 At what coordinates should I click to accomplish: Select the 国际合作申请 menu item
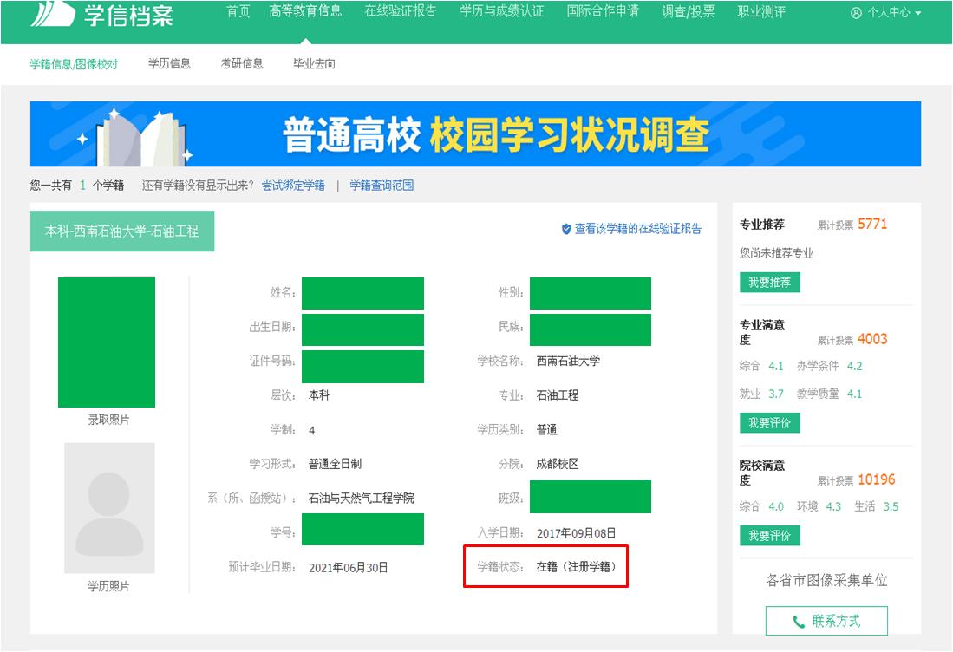coord(603,11)
